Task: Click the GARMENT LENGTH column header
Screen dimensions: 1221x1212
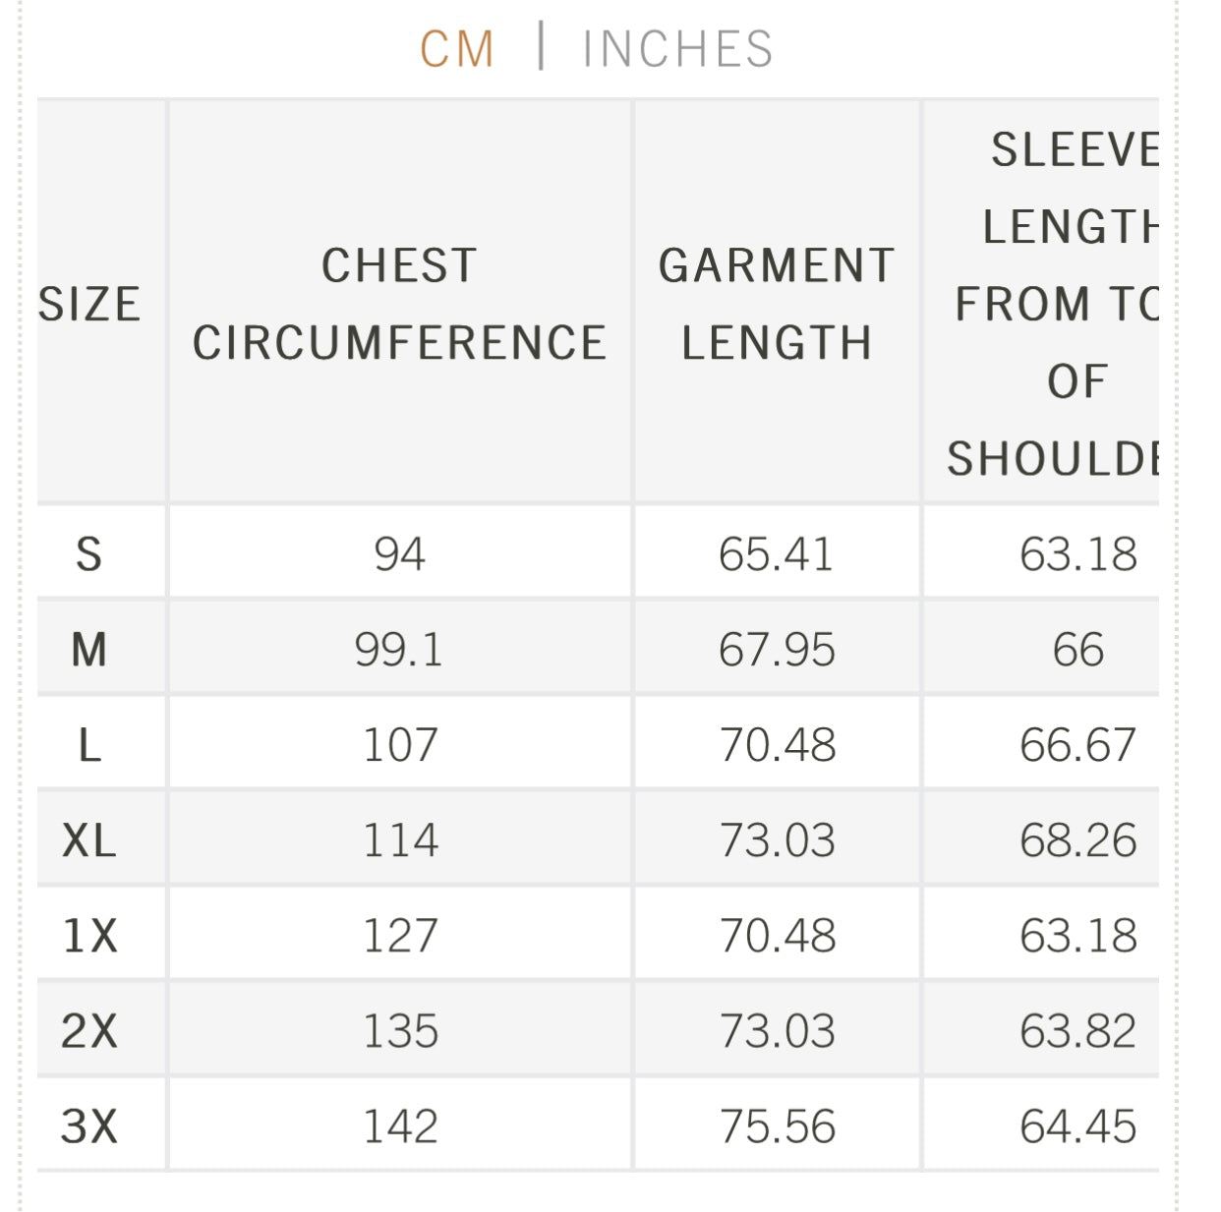Action: [777, 304]
